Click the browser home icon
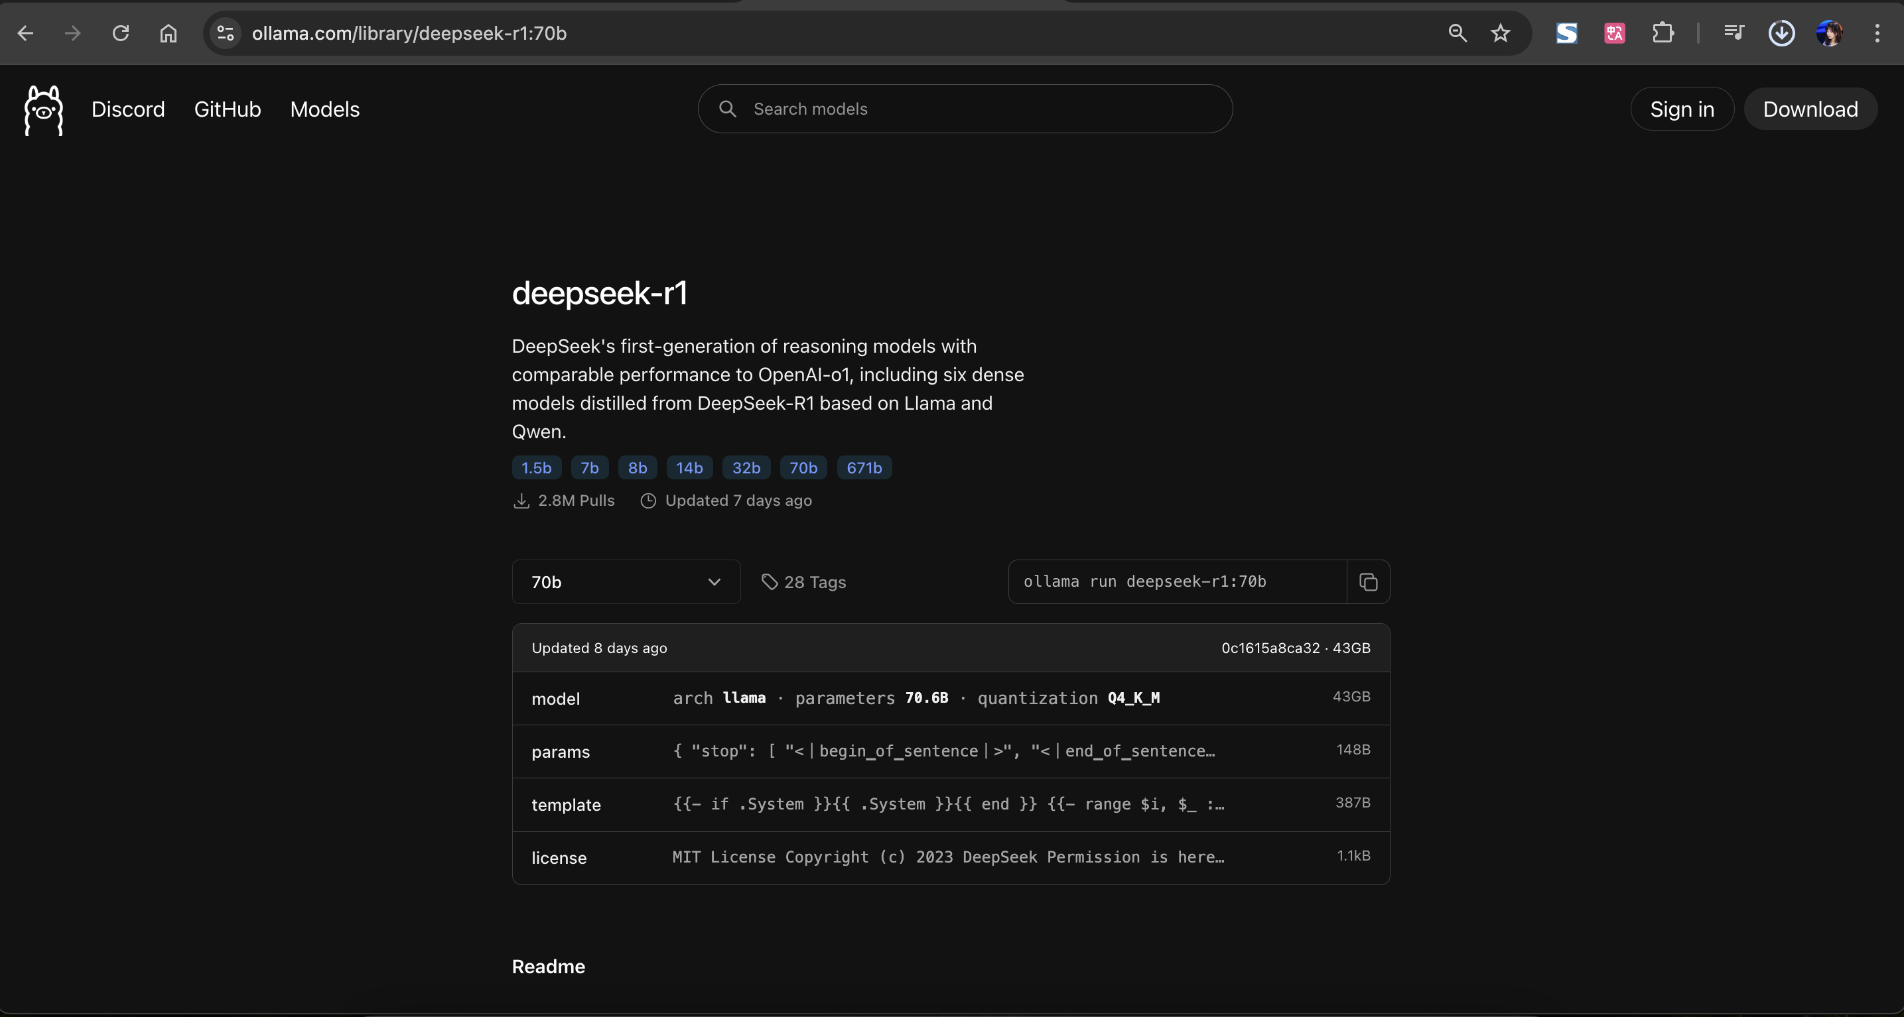This screenshot has width=1904, height=1017. coord(169,33)
